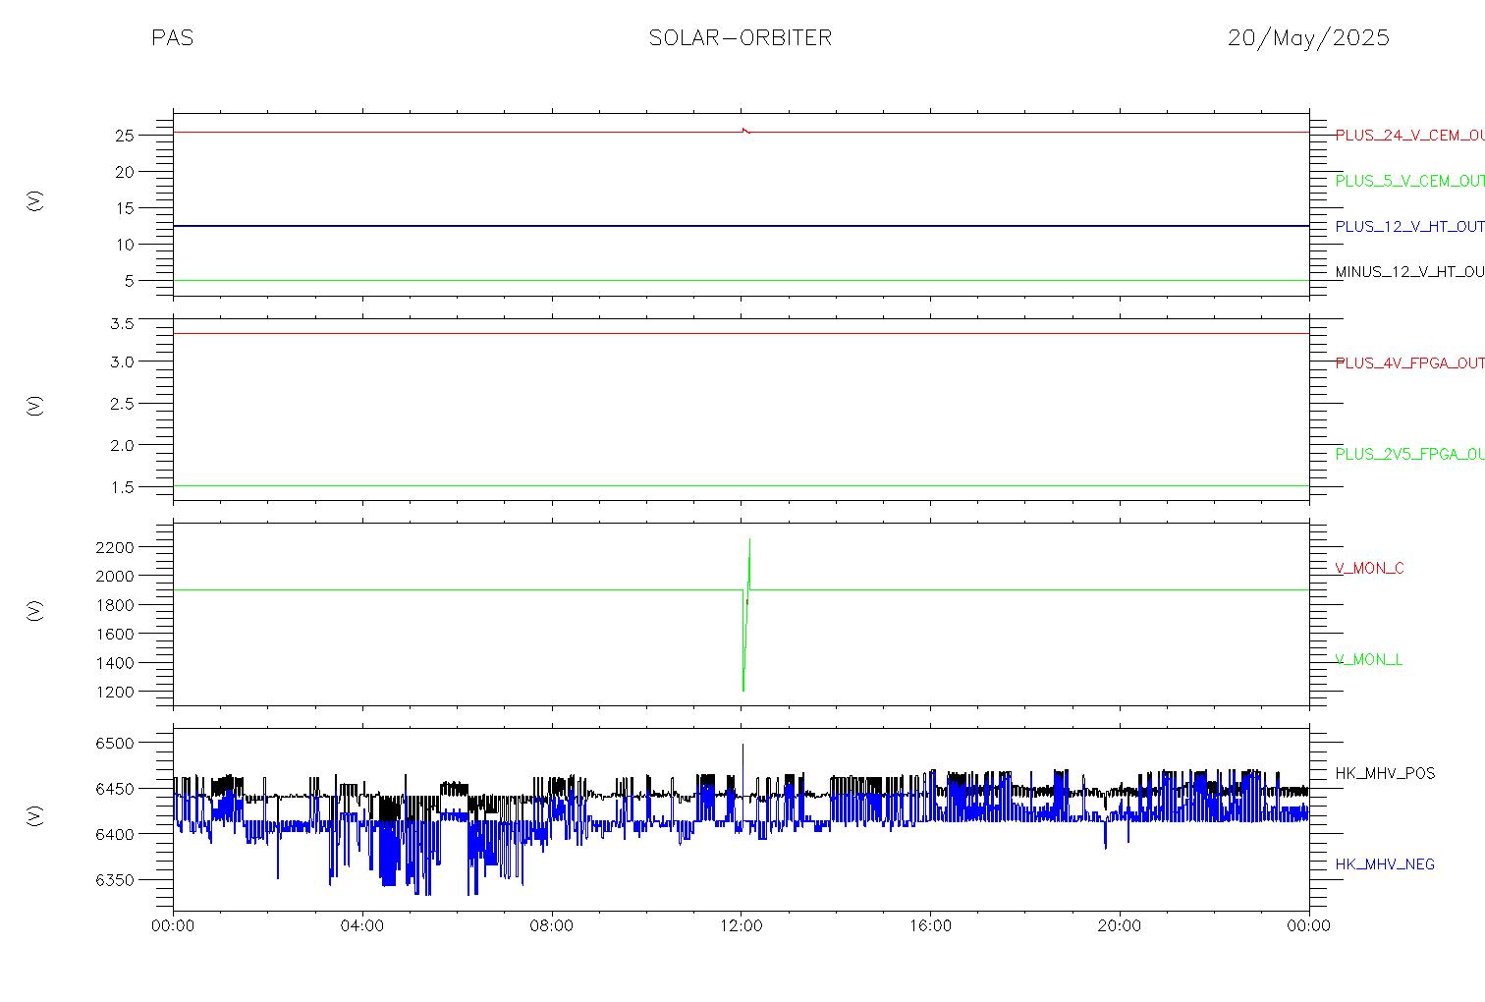Screen dimensions: 1485x1002
Task: Select the 16:00 time axis label
Action: (x=930, y=925)
